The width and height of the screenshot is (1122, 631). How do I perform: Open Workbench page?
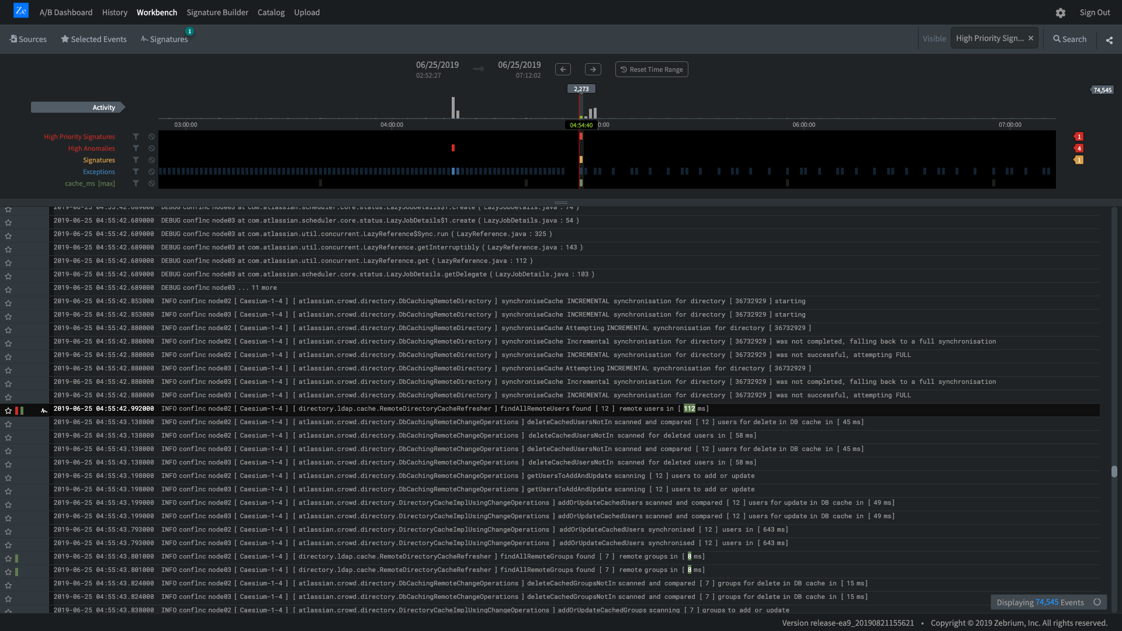[x=157, y=12]
